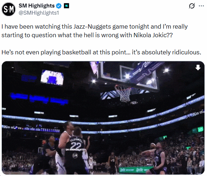
Task: Open the @SMHighlights1 handle link
Action: (39, 13)
